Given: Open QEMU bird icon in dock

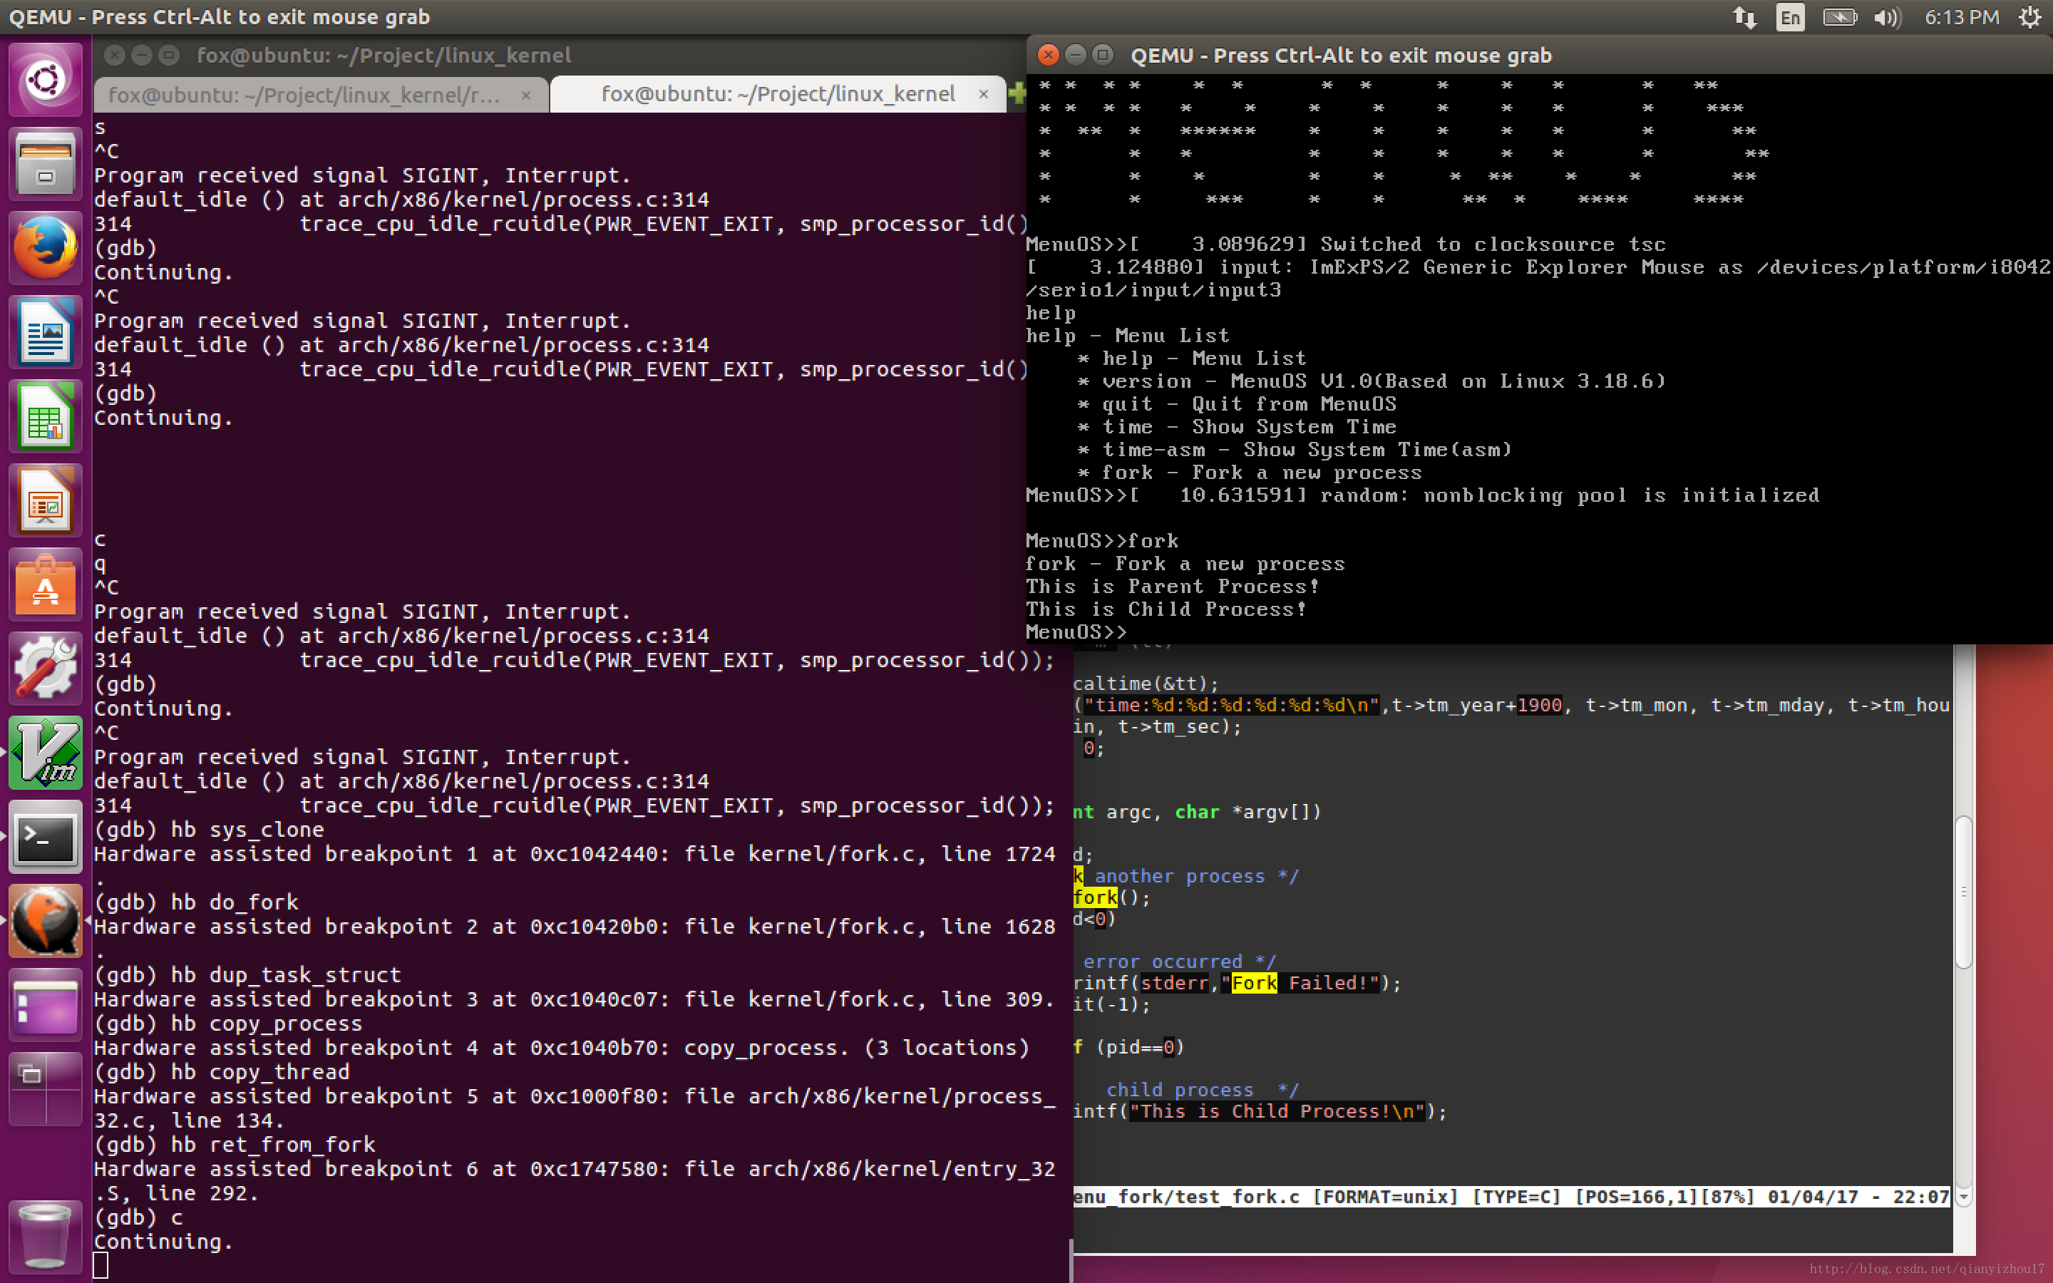Looking at the screenshot, I should pos(45,921).
